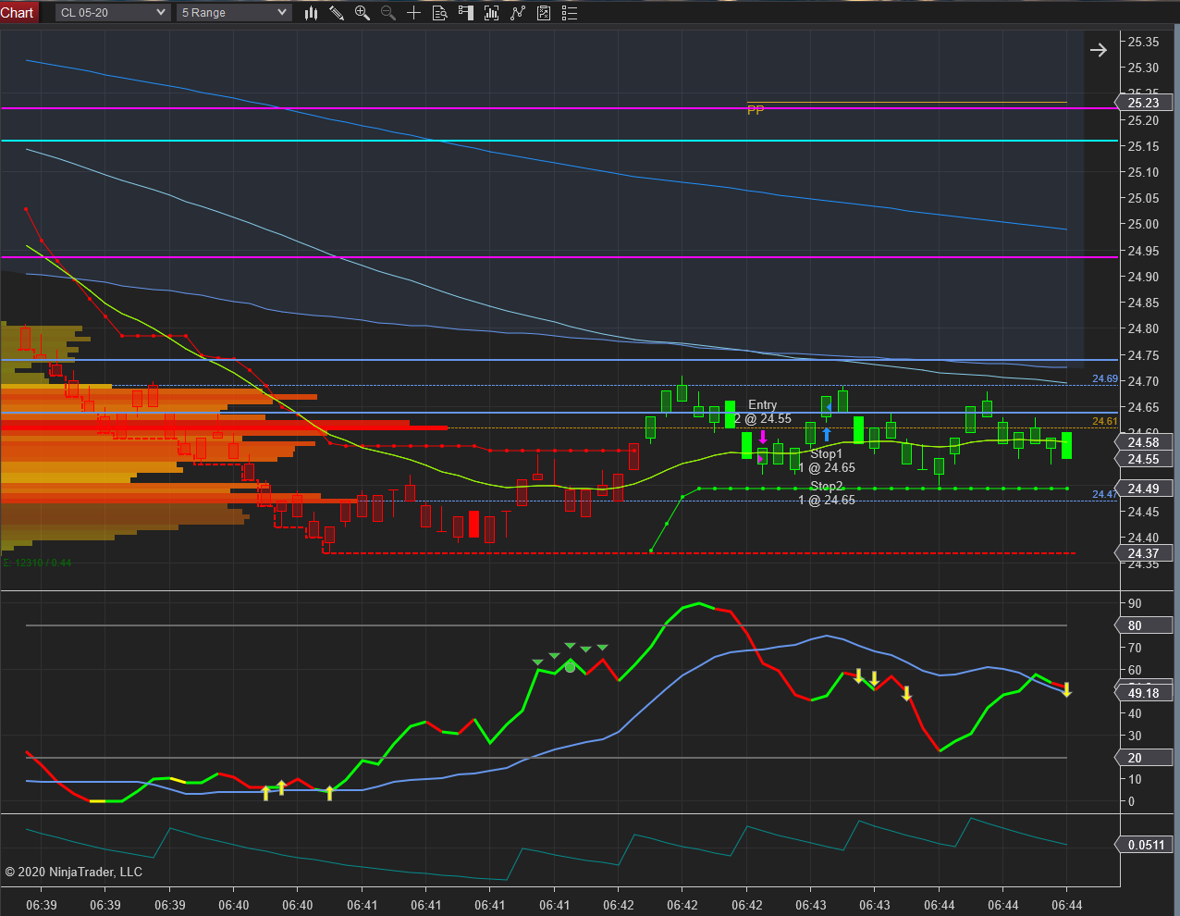
Task: Open the data series icon
Action: (x=492, y=13)
